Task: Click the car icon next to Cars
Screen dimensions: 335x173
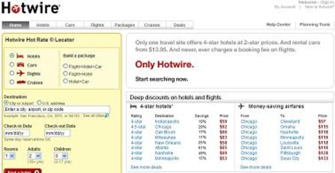Action: click(x=20, y=65)
